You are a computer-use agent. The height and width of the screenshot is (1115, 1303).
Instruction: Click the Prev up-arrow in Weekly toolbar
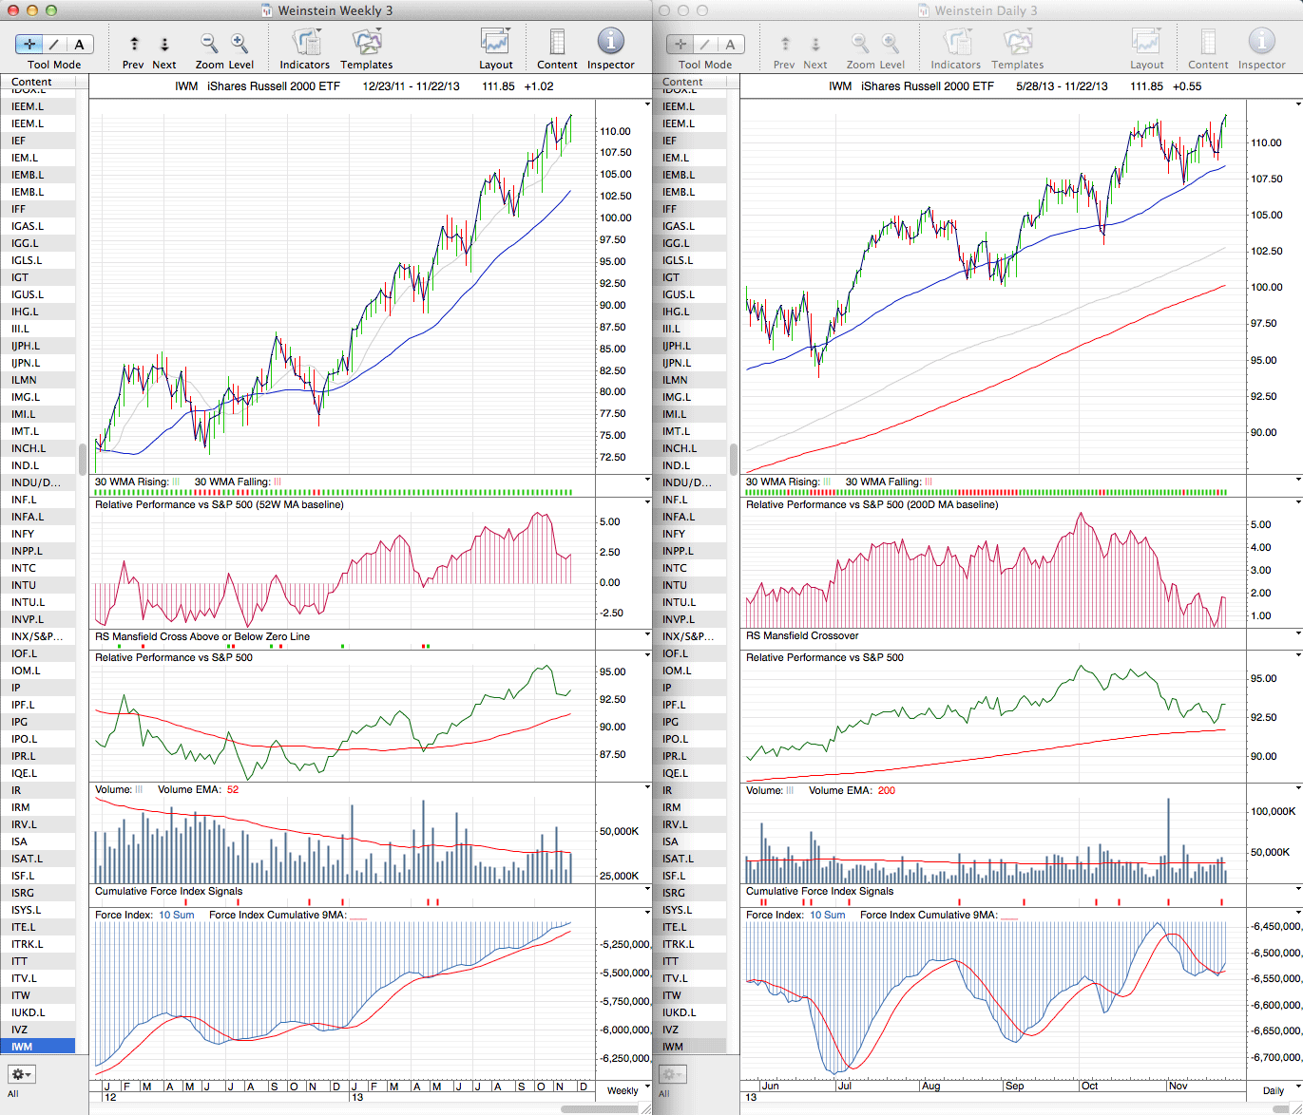click(134, 44)
